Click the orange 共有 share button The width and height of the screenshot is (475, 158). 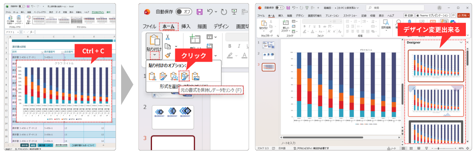pyautogui.click(x=463, y=15)
